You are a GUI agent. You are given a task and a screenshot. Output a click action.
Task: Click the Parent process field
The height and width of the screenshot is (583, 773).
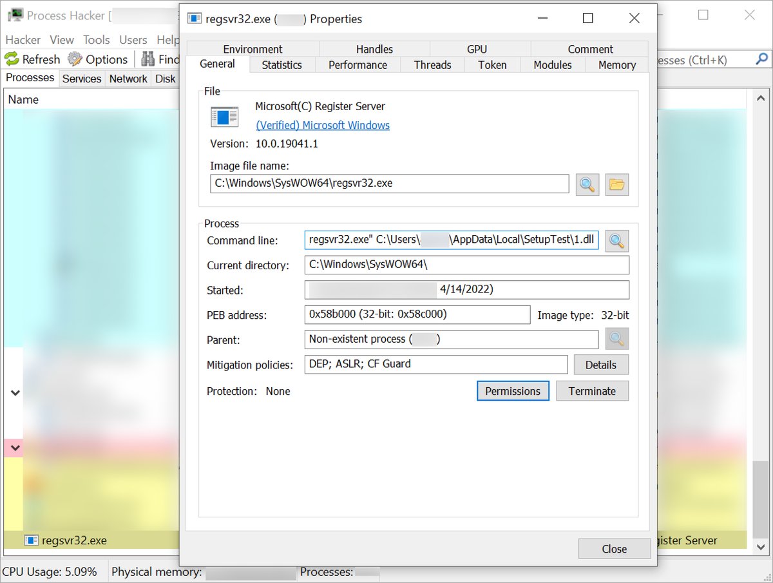point(452,339)
